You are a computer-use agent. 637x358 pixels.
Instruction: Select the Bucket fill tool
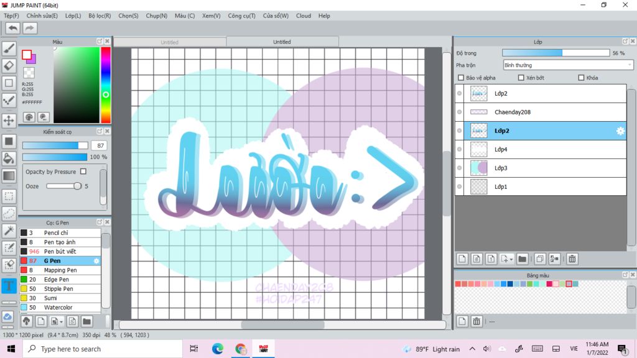[9, 158]
